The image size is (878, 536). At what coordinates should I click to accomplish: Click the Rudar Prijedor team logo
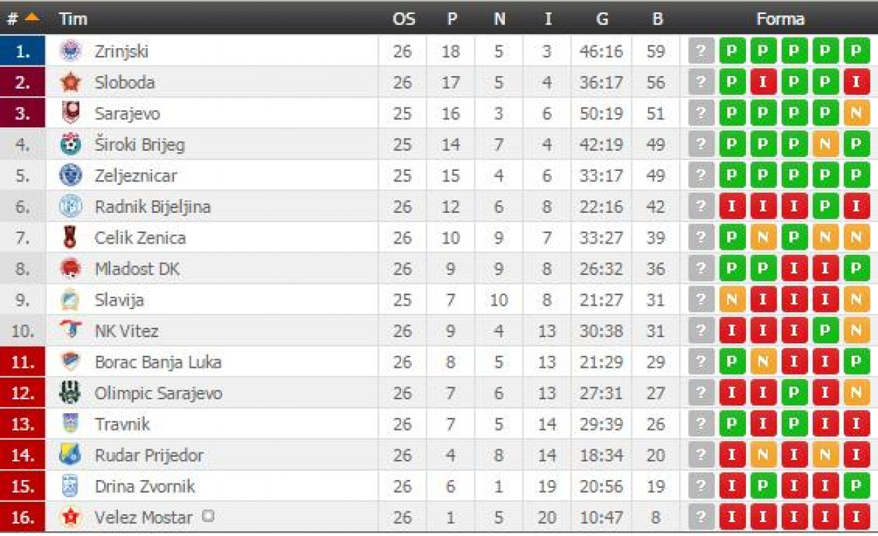click(x=71, y=455)
